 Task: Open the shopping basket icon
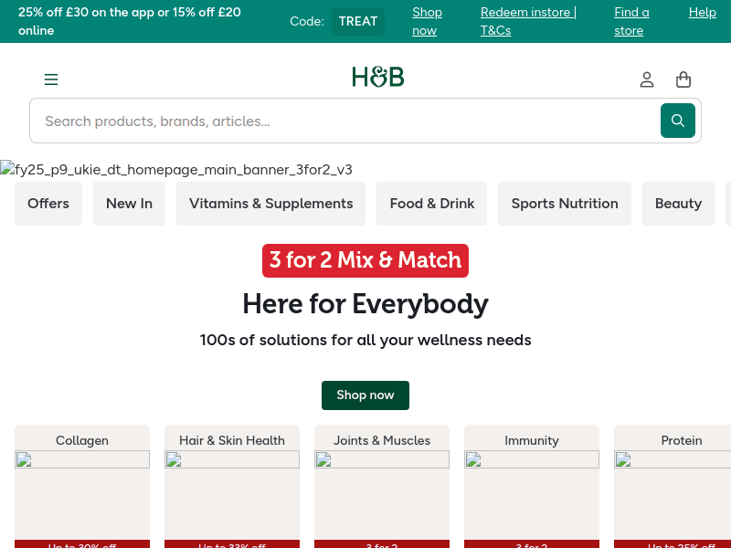(683, 79)
